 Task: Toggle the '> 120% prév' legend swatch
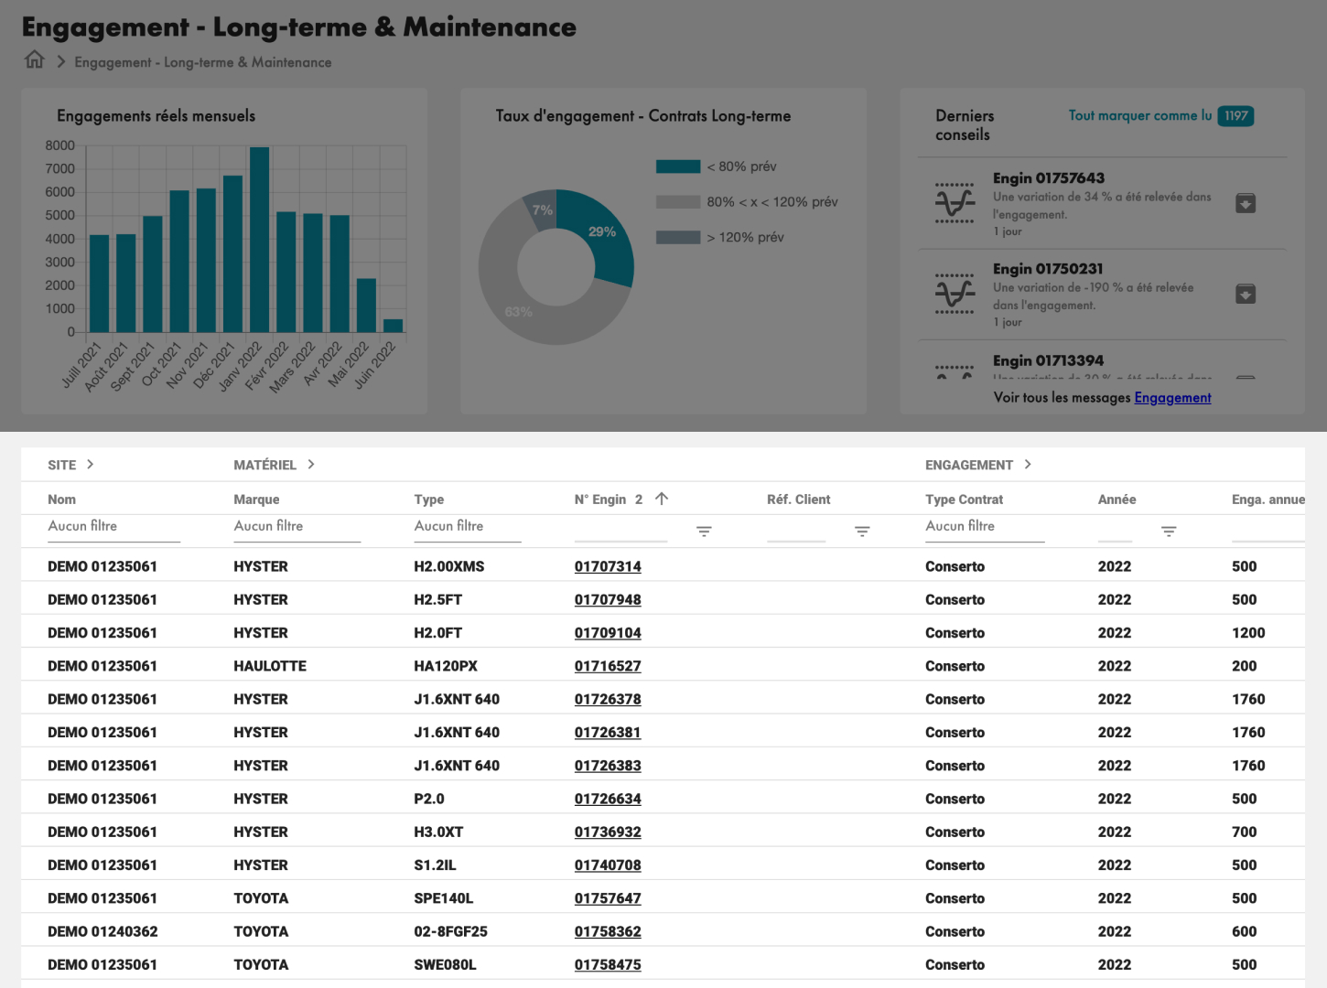[678, 238]
